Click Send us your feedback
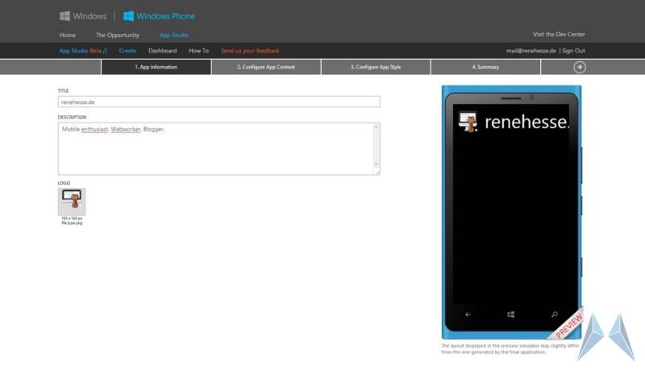Viewport: 645px width, 371px height. coord(250,51)
